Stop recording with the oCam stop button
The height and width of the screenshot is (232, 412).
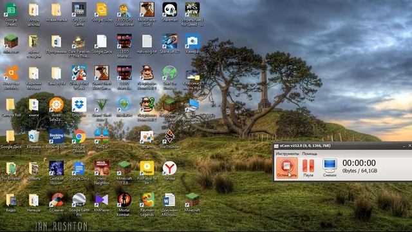287,168
